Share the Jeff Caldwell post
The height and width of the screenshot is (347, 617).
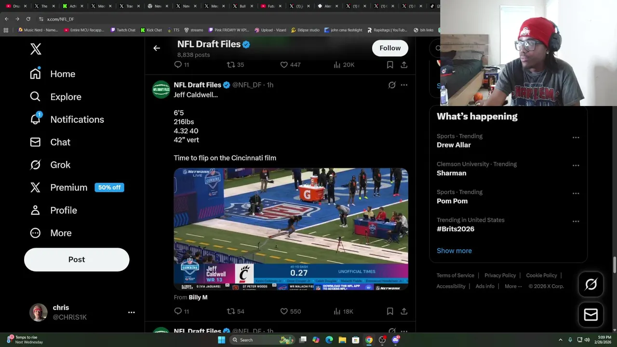click(404, 311)
